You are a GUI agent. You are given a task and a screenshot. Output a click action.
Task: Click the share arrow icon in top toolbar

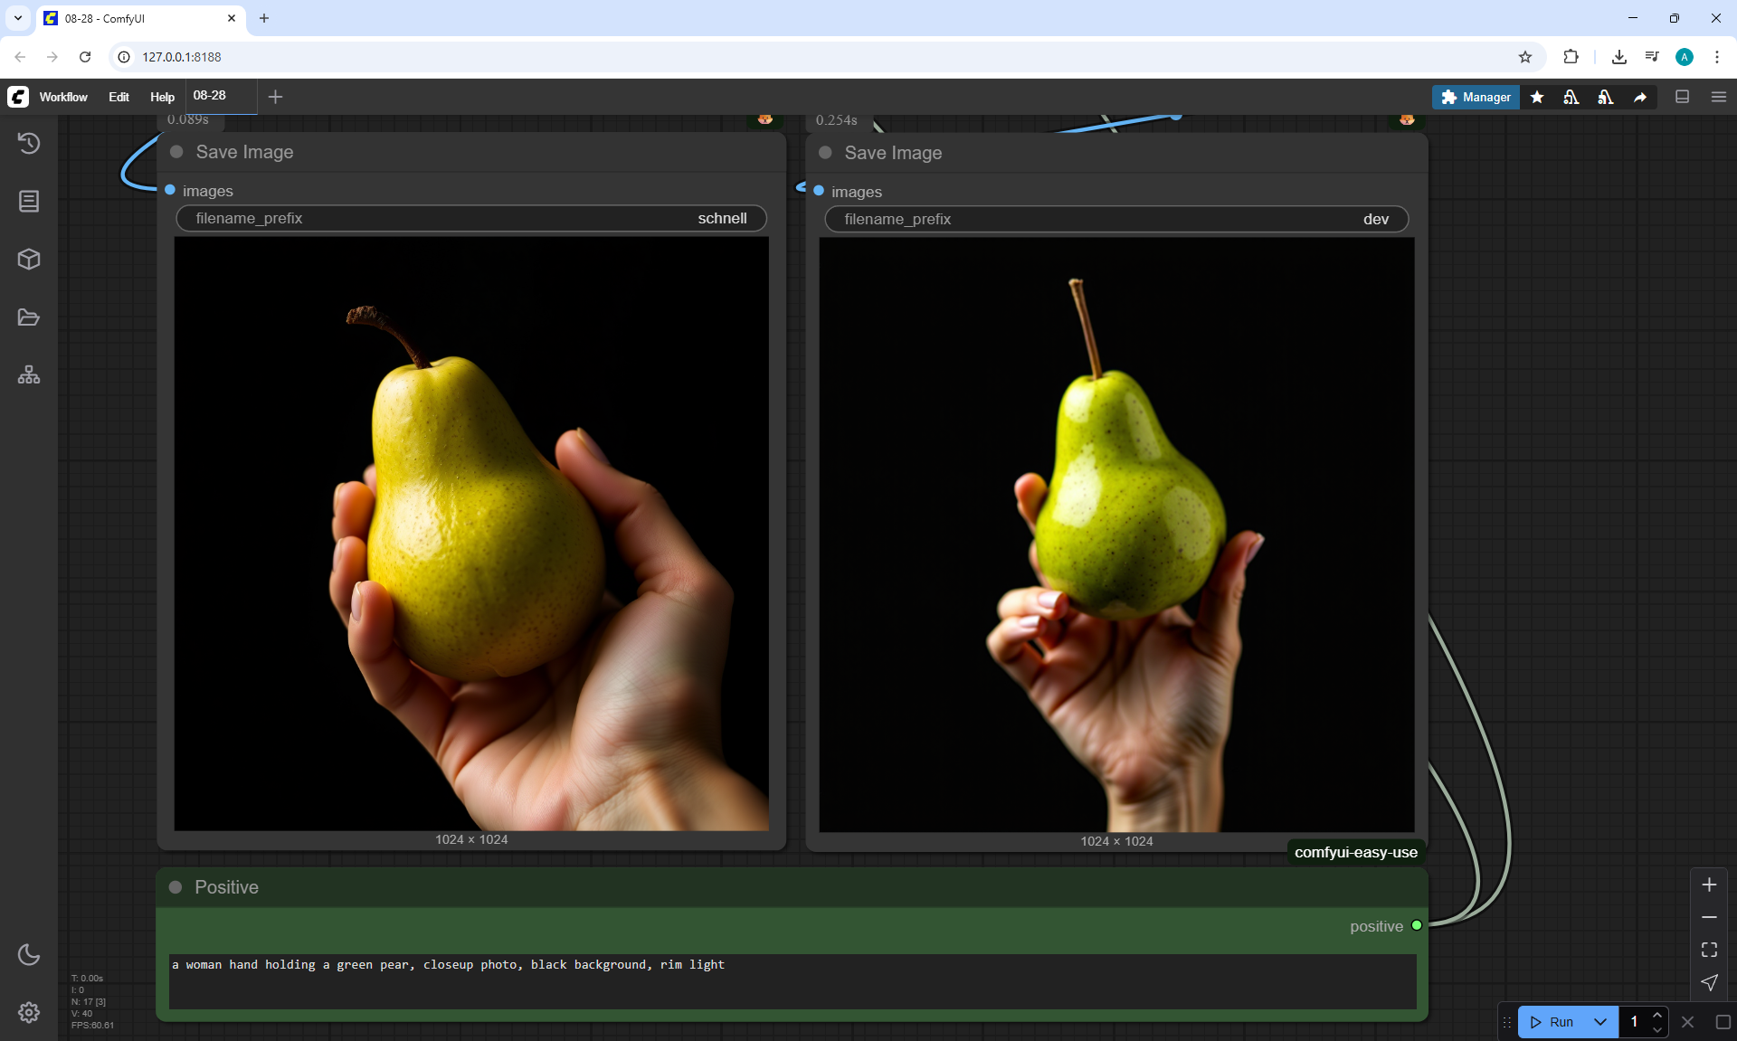coord(1640,97)
